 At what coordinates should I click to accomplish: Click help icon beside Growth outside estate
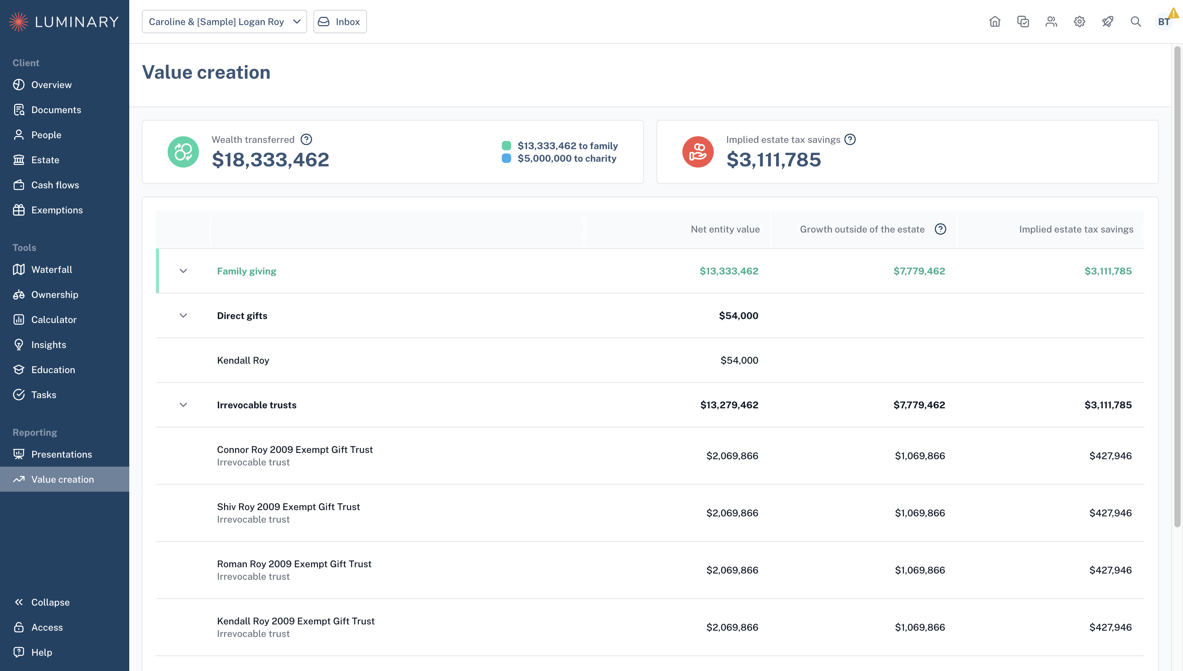[941, 229]
